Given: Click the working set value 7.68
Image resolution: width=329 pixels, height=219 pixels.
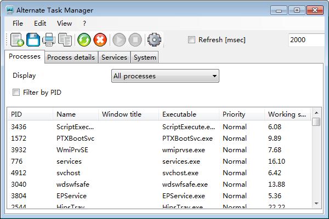Looking at the screenshot, I should click(x=275, y=150).
